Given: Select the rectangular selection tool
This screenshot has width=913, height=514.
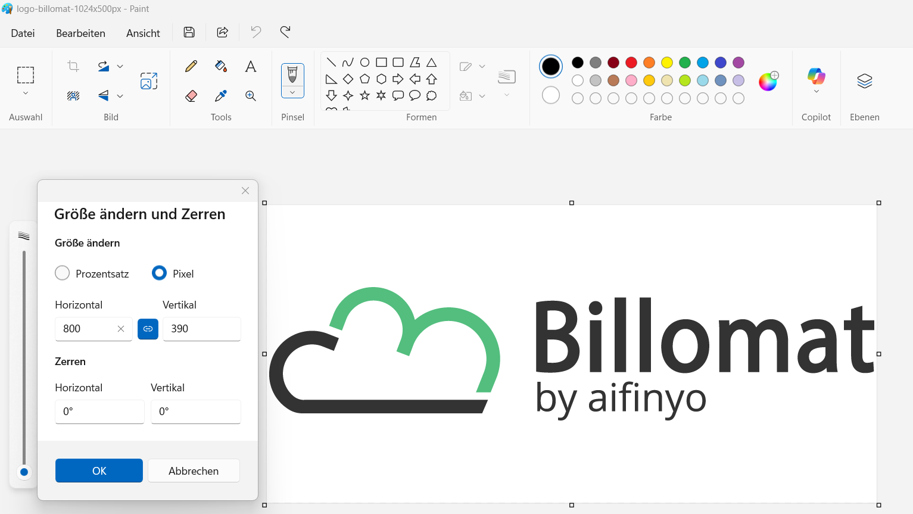Looking at the screenshot, I should click(x=26, y=75).
